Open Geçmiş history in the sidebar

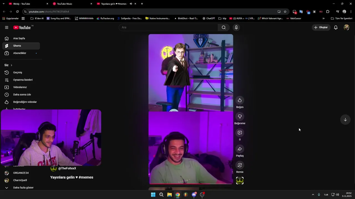(x=21, y=72)
